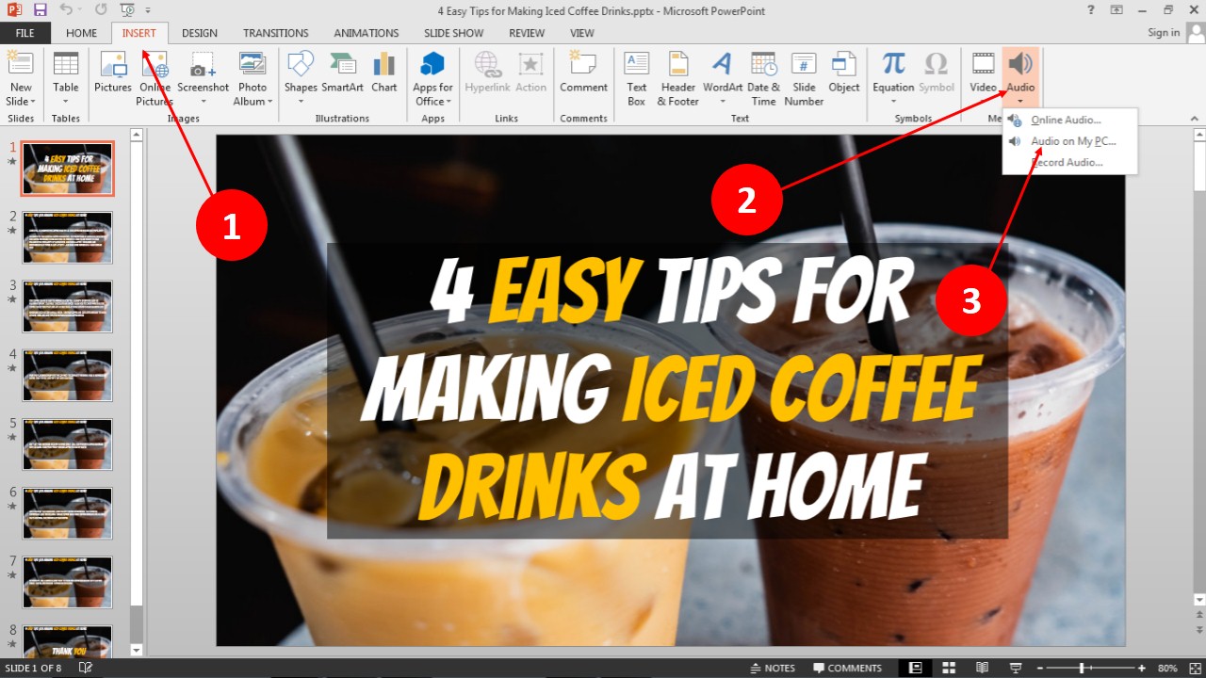
Task: Click the Photo Album icon
Action: pyautogui.click(x=253, y=64)
